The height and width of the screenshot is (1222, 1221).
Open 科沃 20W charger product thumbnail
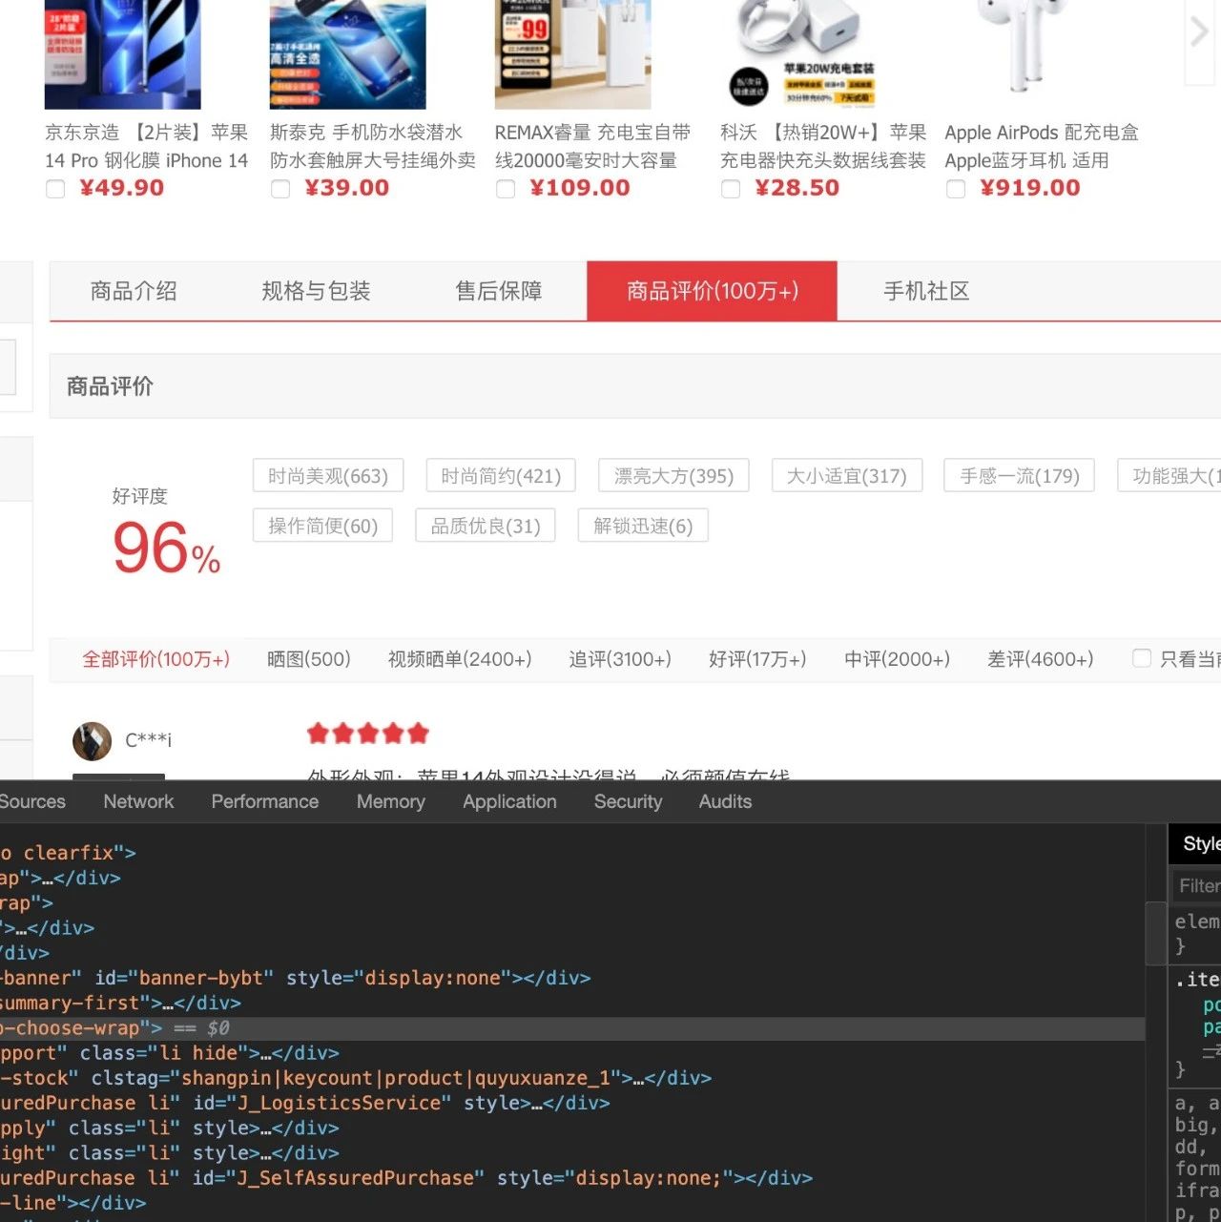[x=798, y=54]
